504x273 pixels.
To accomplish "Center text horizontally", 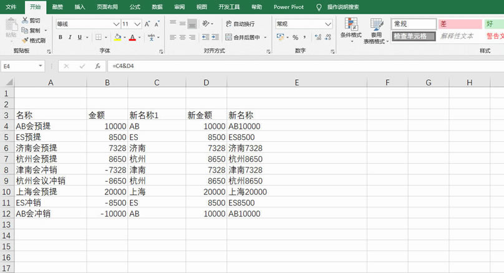I will [183, 37].
